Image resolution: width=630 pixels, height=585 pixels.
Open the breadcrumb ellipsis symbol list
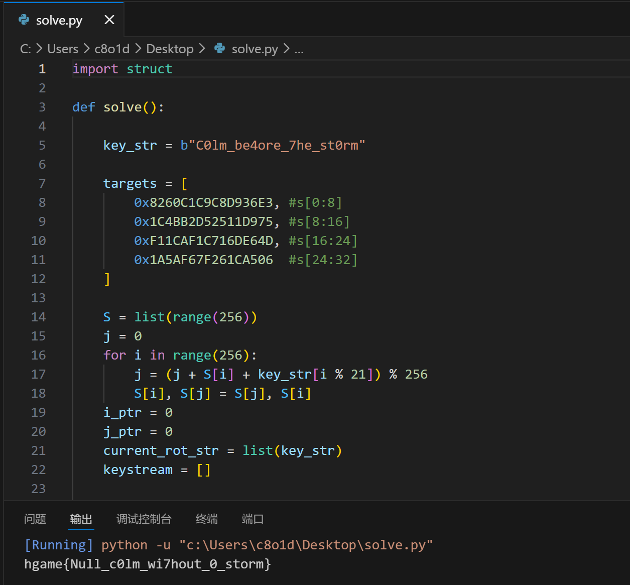(299, 49)
